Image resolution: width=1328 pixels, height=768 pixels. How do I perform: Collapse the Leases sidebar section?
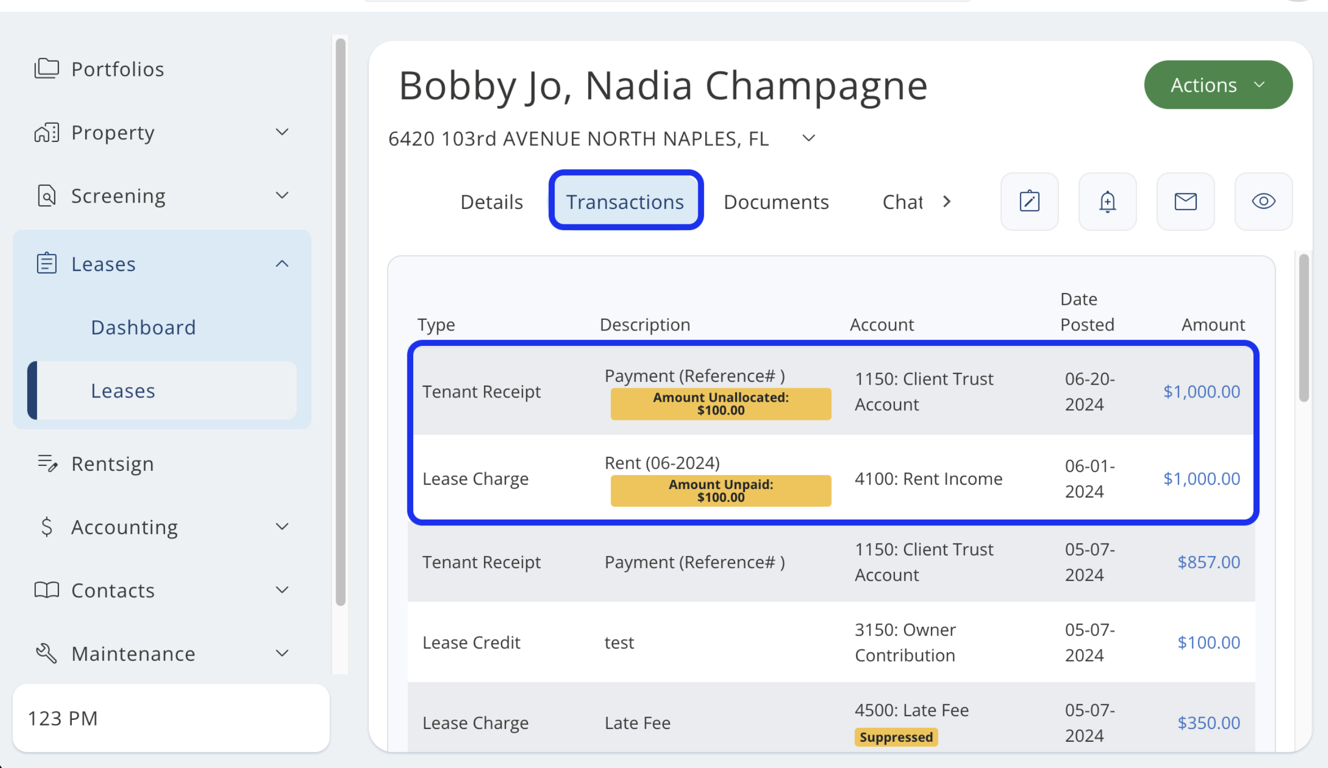click(282, 263)
